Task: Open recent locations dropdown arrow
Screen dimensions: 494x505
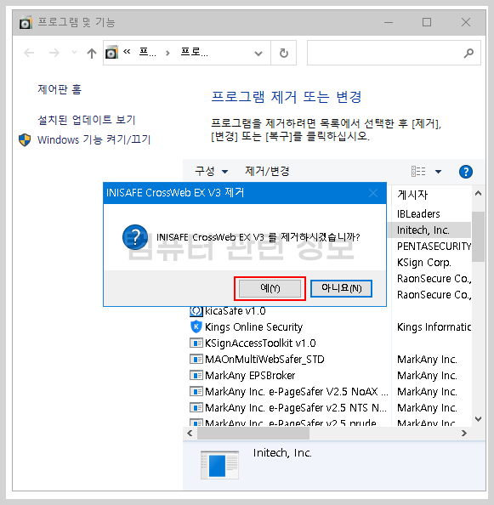Action: point(74,53)
